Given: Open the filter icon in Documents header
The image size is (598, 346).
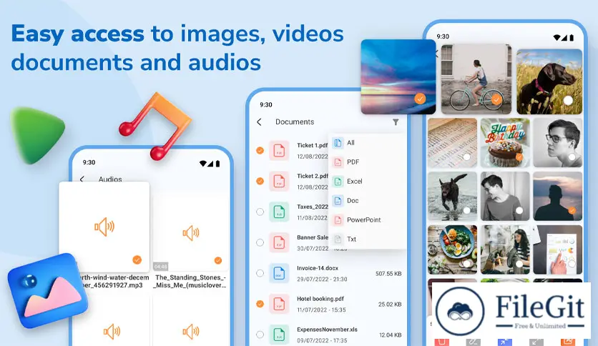Looking at the screenshot, I should [396, 122].
